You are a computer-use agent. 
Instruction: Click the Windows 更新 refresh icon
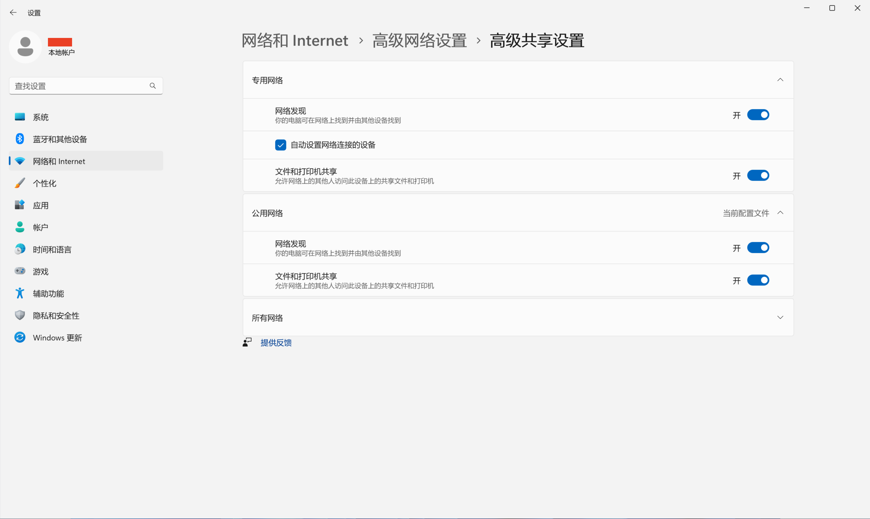[20, 337]
